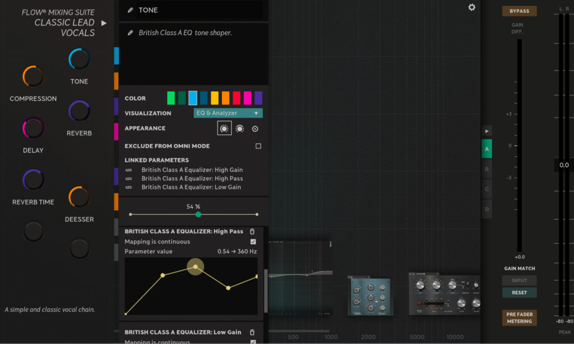Click link icon for High Gain parameter
The image size is (574, 344).
pyautogui.click(x=128, y=170)
